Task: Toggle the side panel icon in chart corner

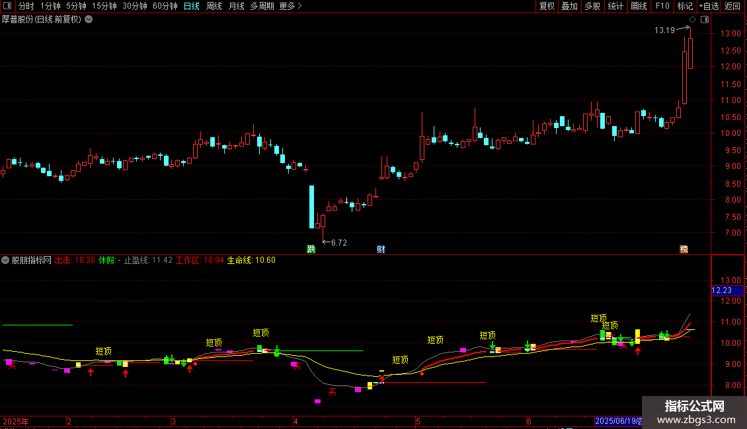Action: (705, 20)
